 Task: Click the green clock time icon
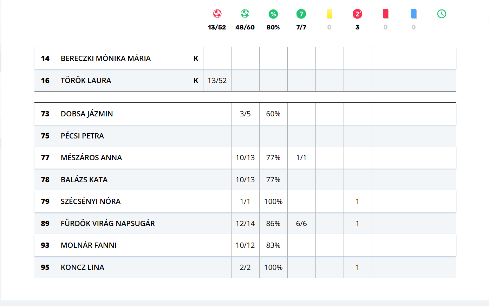(x=442, y=14)
